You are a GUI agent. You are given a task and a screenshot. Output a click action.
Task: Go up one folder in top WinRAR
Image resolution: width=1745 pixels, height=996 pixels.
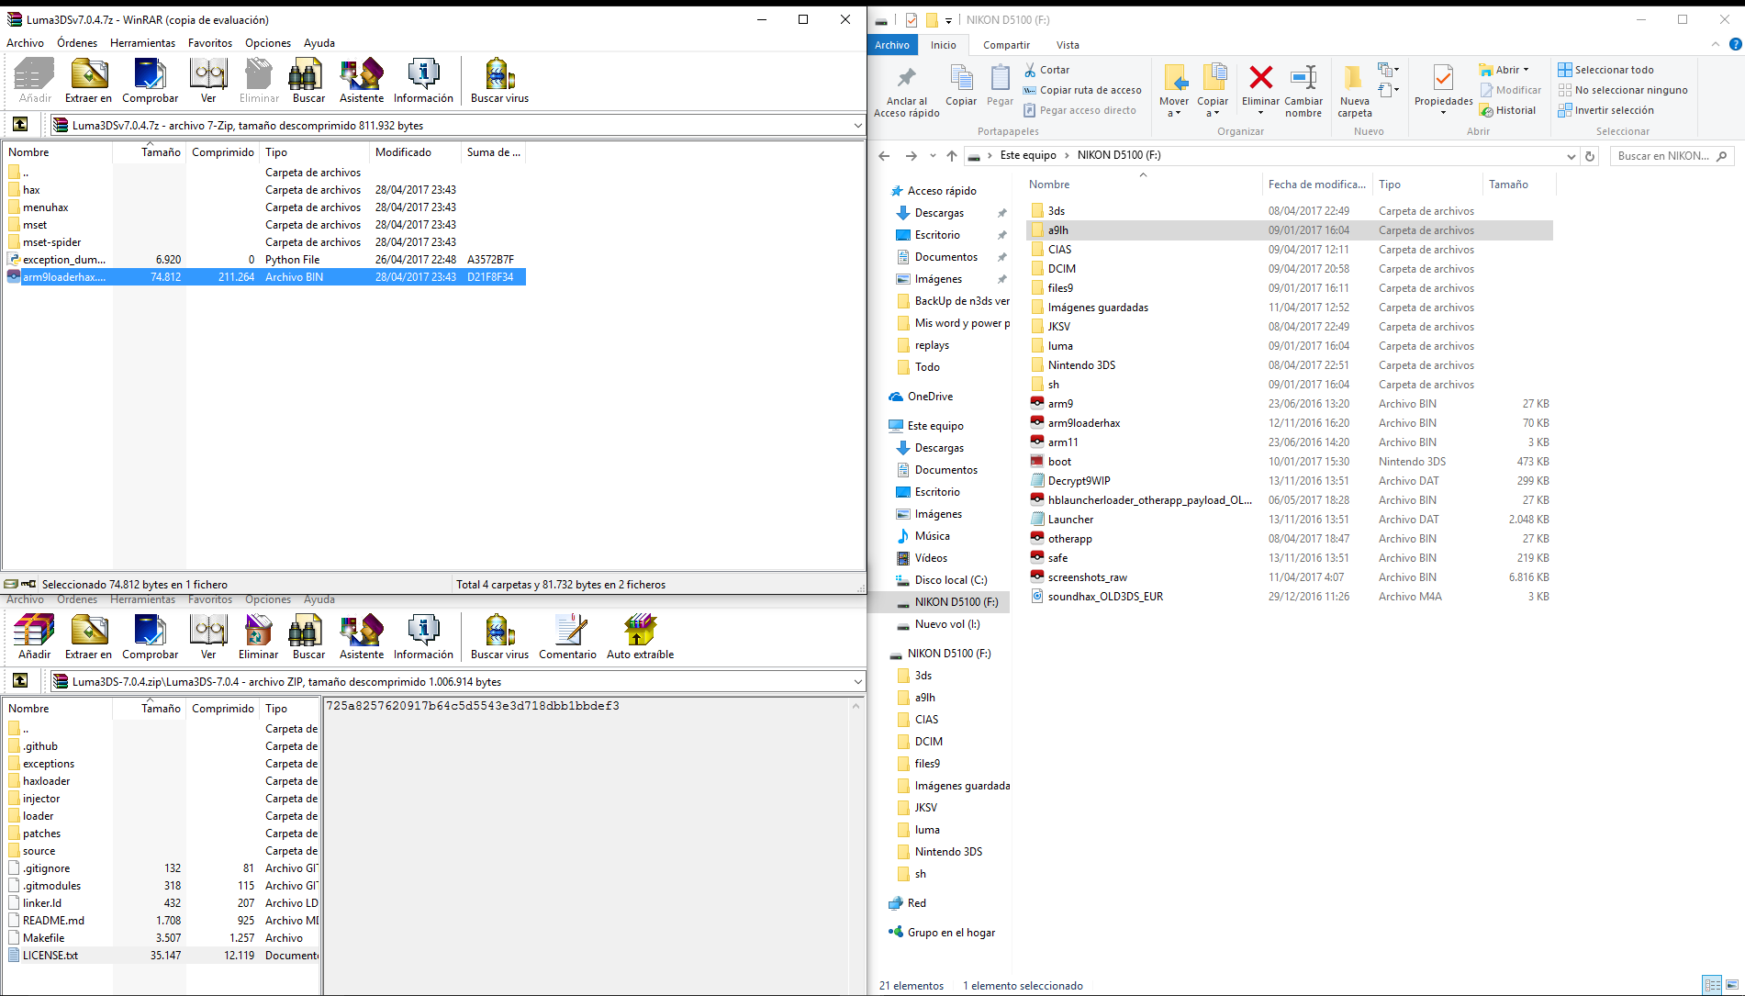click(20, 125)
